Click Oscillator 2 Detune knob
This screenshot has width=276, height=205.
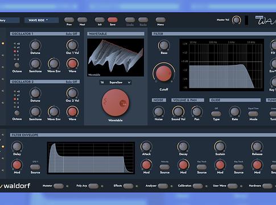click(x=35, y=93)
